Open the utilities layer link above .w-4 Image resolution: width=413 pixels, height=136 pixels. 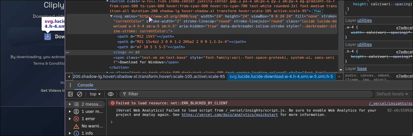pyautogui.click(x=364, y=20)
